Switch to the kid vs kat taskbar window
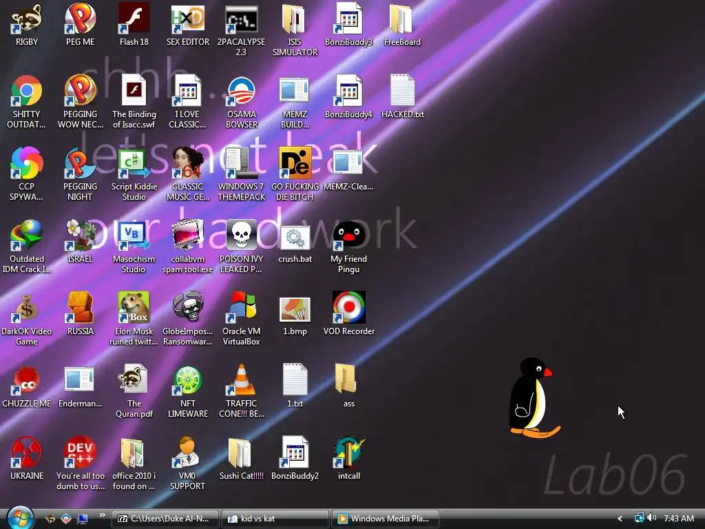 pyautogui.click(x=275, y=519)
